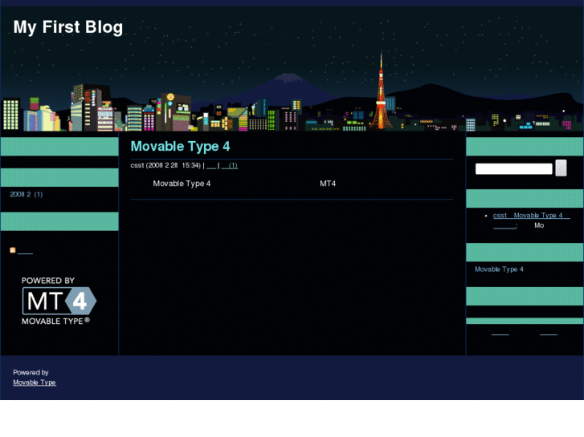Click the MT4 text in entry body
Image resolution: width=584 pixels, height=437 pixels.
[328, 184]
